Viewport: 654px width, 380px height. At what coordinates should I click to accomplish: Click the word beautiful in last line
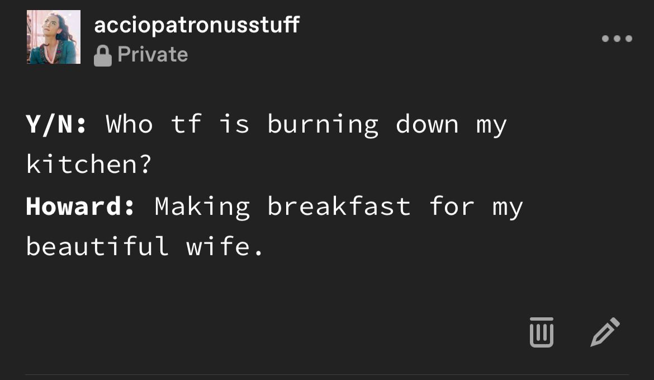[98, 246]
